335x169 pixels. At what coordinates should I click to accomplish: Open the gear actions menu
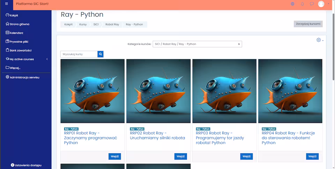click(x=319, y=40)
